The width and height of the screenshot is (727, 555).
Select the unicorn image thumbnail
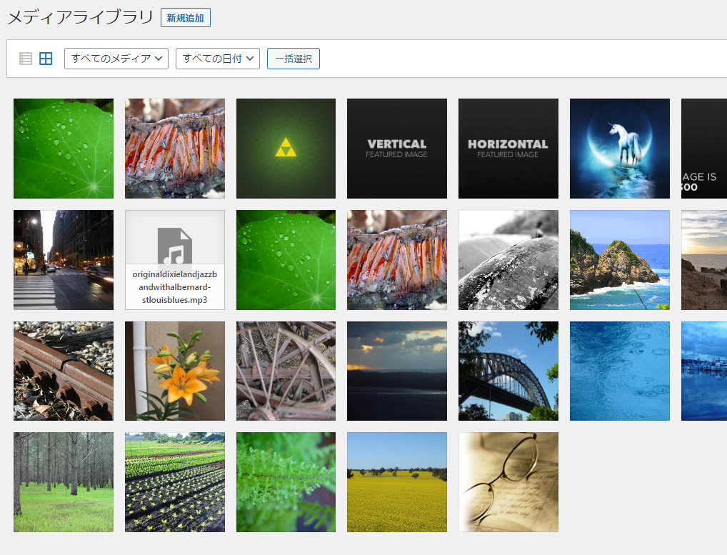click(x=619, y=149)
